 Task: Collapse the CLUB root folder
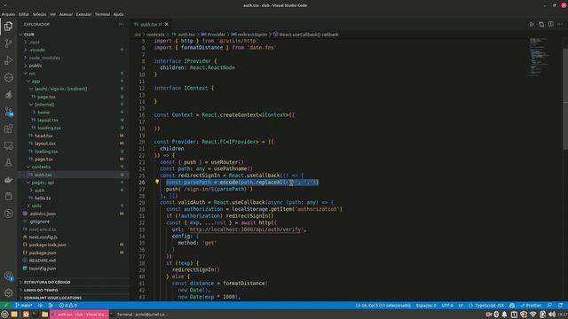click(x=28, y=35)
